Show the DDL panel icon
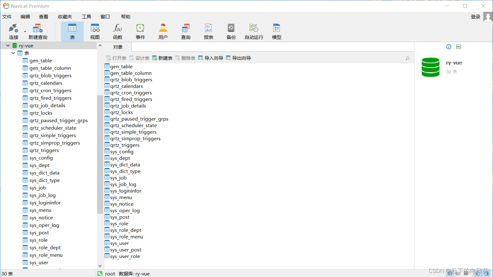This screenshot has width=493, height=277. click(x=458, y=47)
